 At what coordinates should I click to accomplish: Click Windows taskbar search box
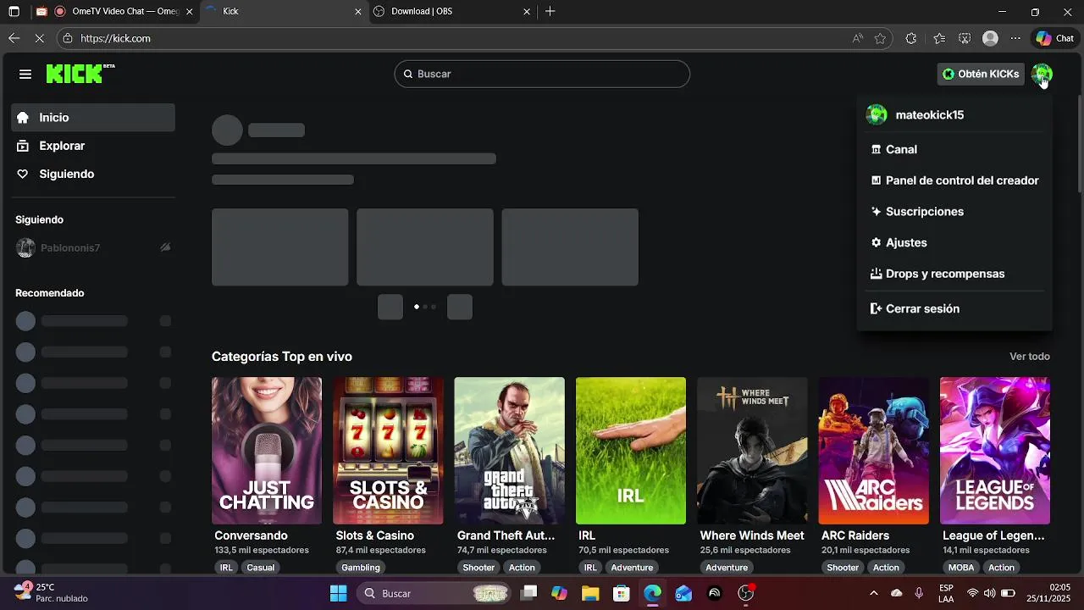click(x=435, y=593)
